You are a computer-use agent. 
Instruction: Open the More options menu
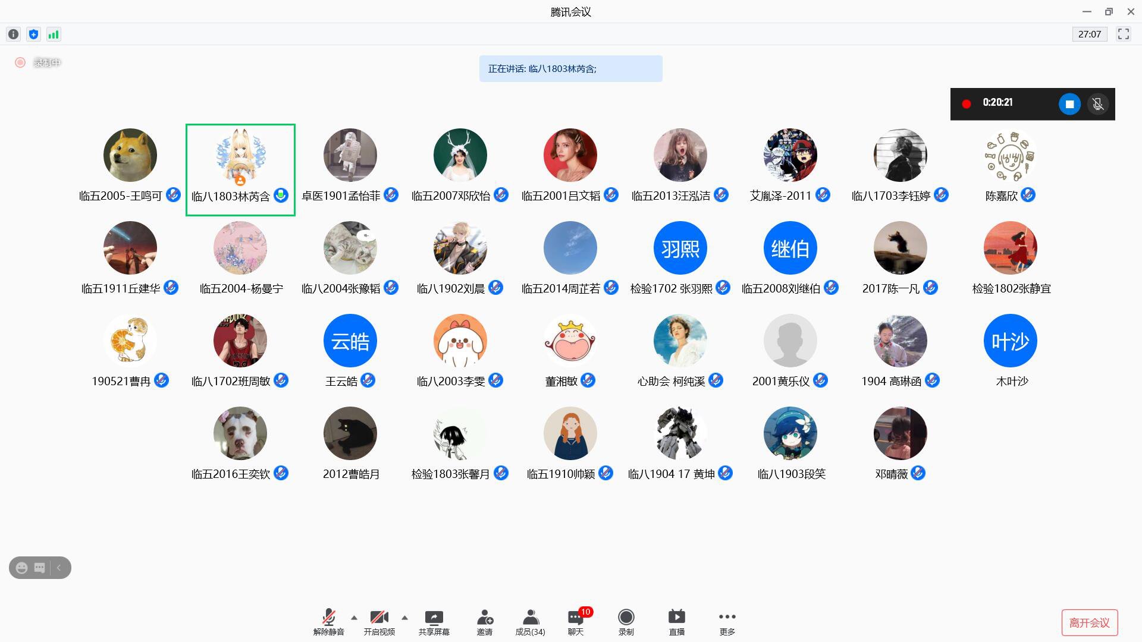click(727, 622)
